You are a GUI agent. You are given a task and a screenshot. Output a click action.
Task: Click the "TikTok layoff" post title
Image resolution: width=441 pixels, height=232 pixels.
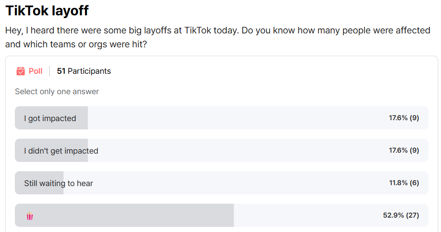coord(47,10)
